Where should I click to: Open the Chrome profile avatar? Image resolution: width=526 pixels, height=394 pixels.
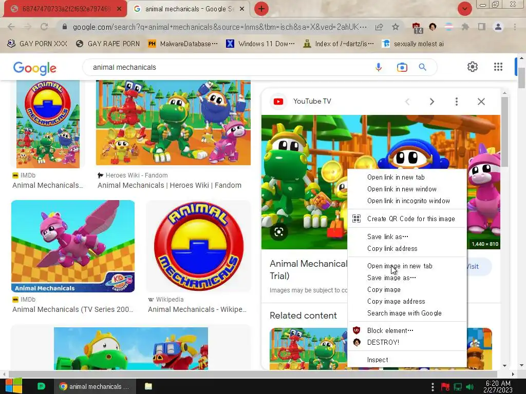click(x=498, y=27)
